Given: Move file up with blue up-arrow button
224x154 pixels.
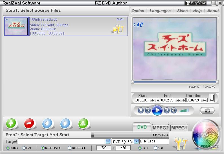Looking at the screenshot, I should pyautogui.click(x=47, y=123).
